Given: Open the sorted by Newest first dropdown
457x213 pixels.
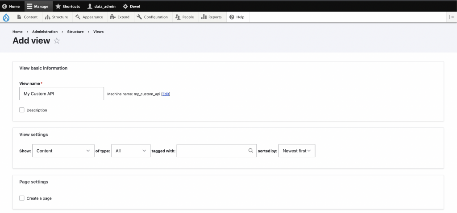Looking at the screenshot, I should tap(297, 151).
